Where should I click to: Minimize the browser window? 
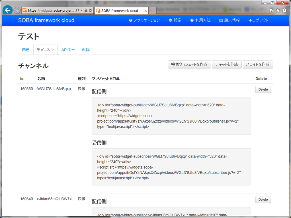click(265, 3)
